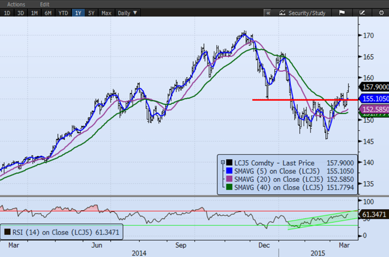Click the legend collapse box icon
This screenshot has height=257, width=389.
tap(222, 161)
